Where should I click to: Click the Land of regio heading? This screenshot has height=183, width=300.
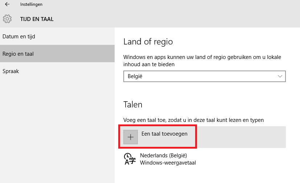[x=148, y=42]
